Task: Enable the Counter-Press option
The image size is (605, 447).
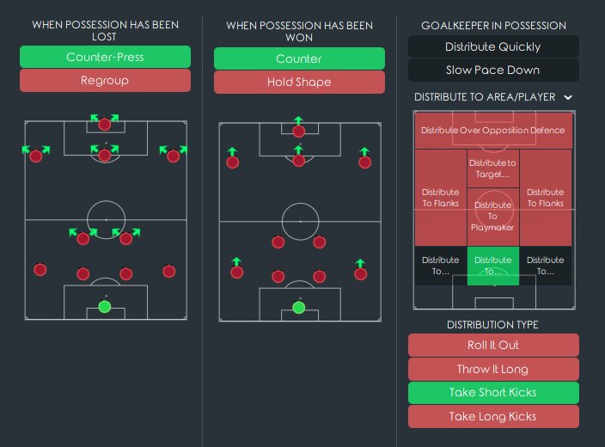Action: point(105,57)
